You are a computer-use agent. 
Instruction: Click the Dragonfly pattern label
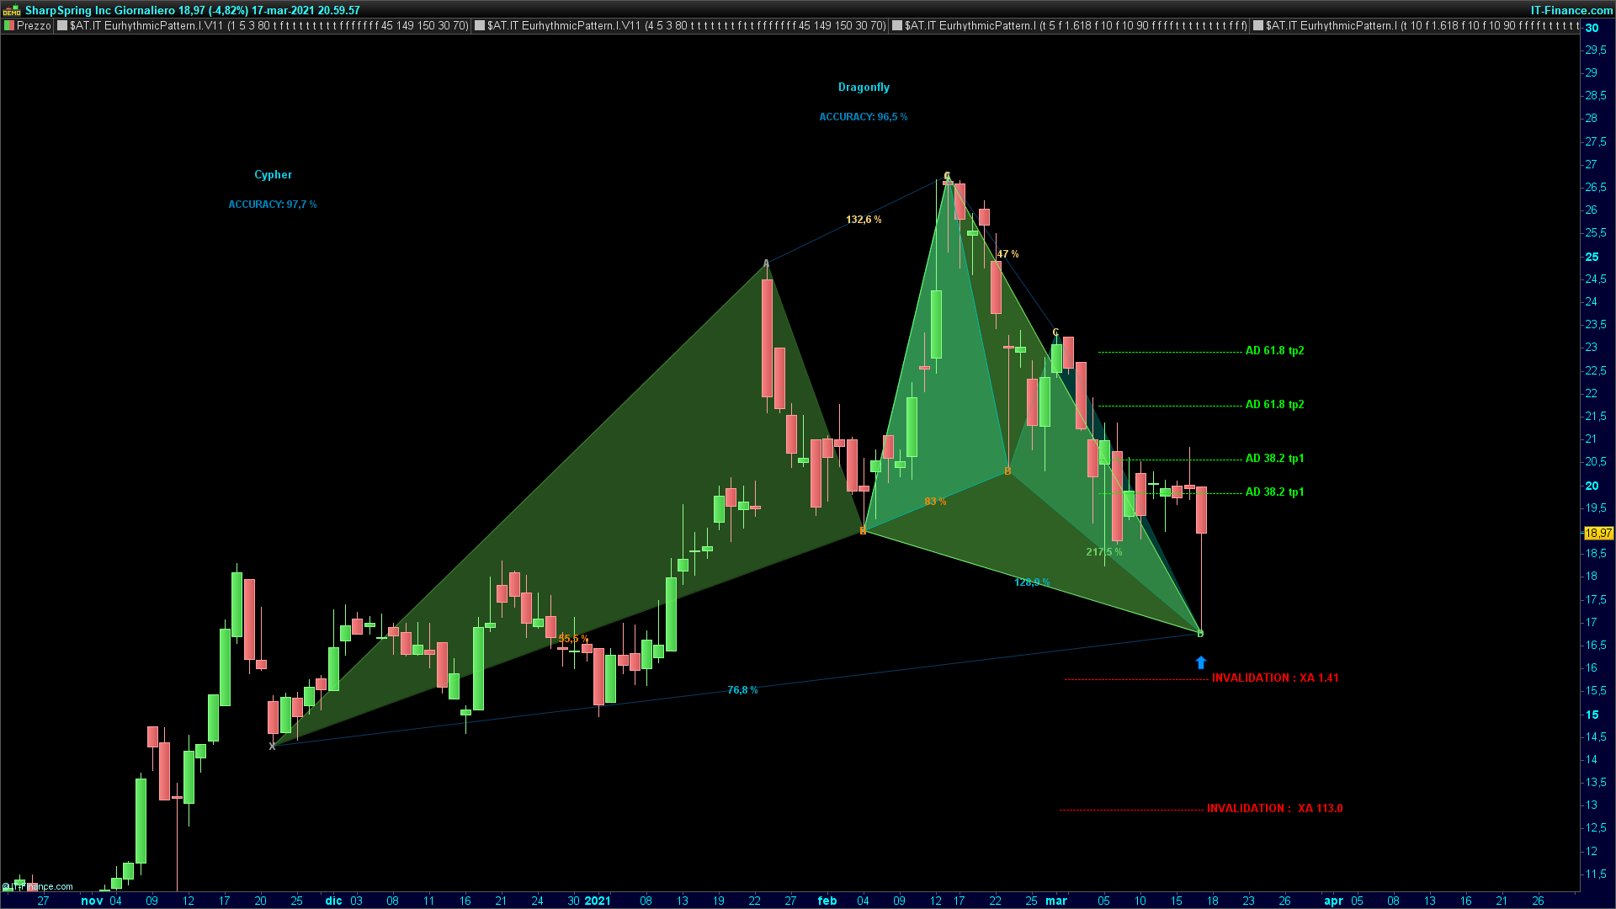click(x=864, y=88)
